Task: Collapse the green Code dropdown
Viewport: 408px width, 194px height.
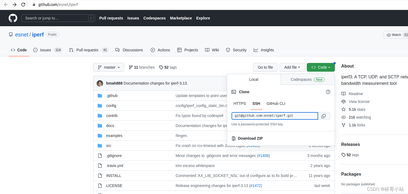Action: tap(321, 67)
